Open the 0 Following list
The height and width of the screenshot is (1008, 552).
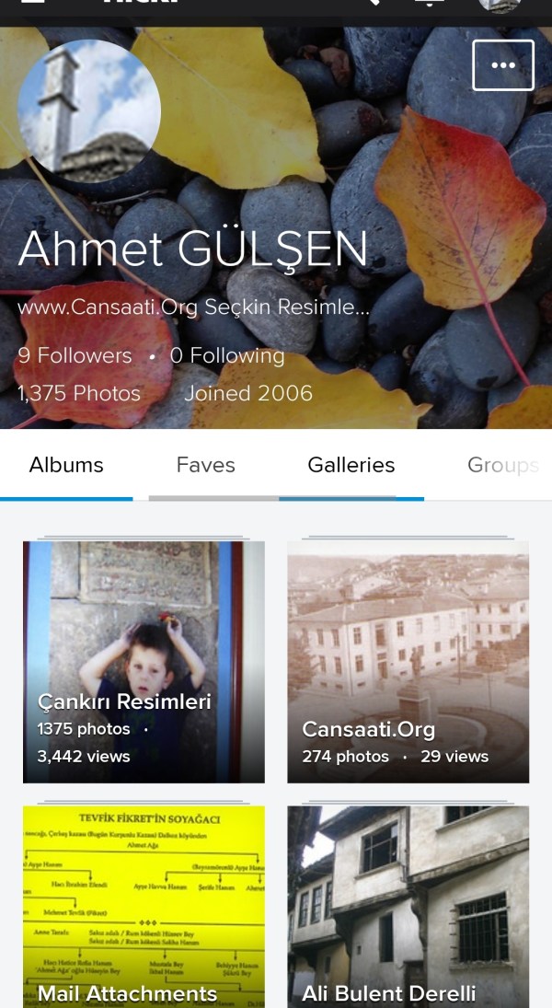click(x=227, y=356)
